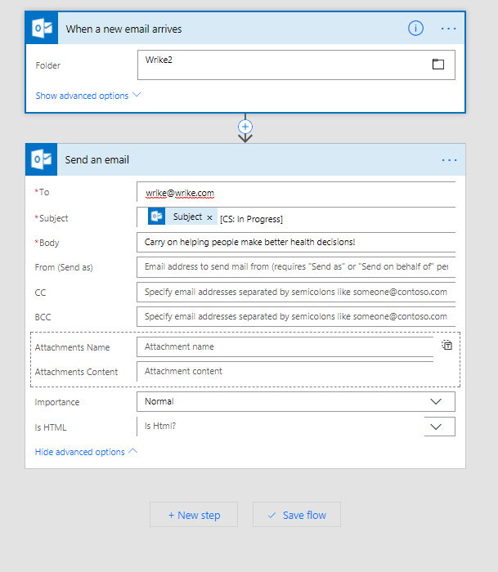Open ellipsis menu on Send an email
The image size is (498, 572).
coord(449,160)
